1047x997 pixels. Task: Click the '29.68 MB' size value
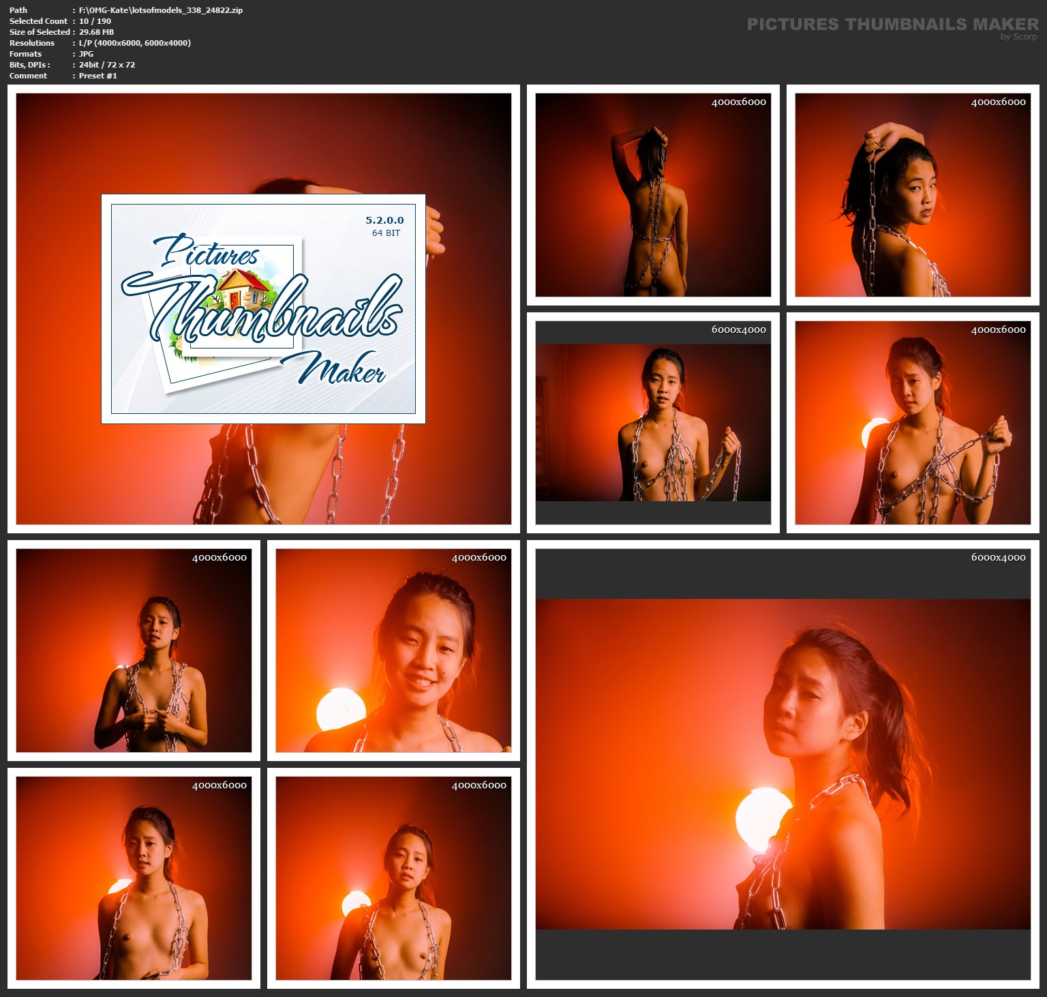pyautogui.click(x=96, y=32)
